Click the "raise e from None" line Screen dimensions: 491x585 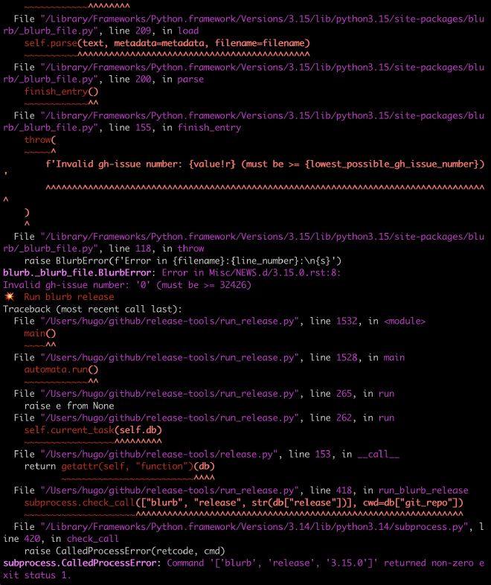tap(69, 406)
